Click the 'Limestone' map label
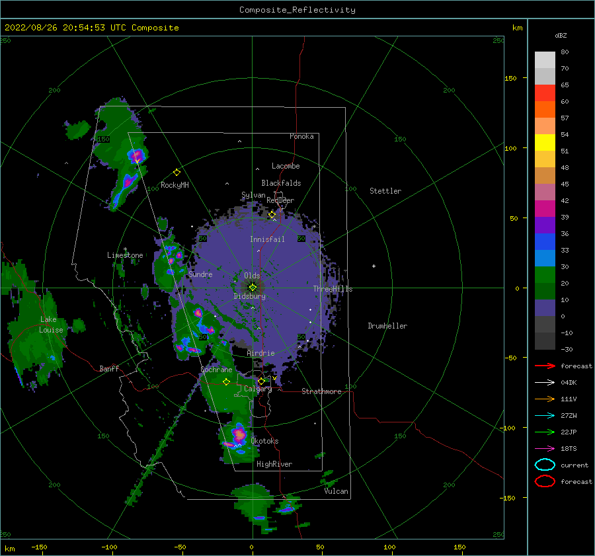Image resolution: width=595 pixels, height=556 pixels. (x=125, y=255)
